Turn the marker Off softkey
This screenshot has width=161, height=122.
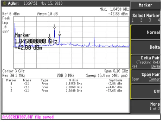145,91
